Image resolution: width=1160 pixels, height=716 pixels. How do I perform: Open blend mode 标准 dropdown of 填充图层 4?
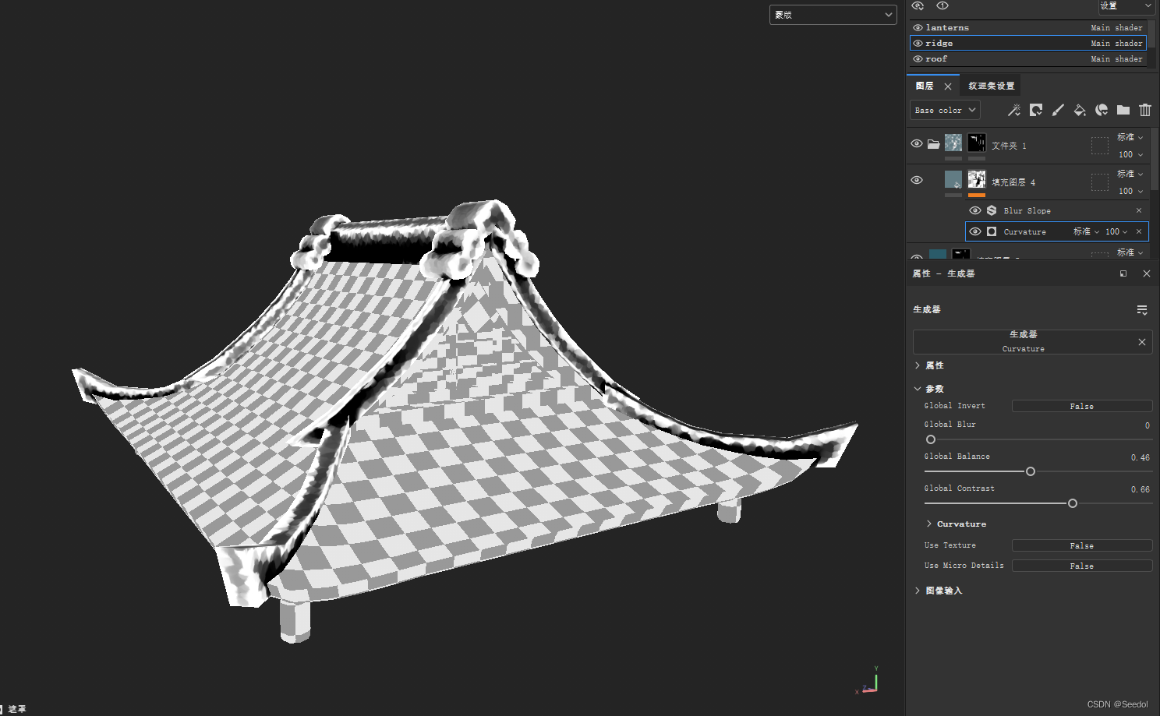1130,174
